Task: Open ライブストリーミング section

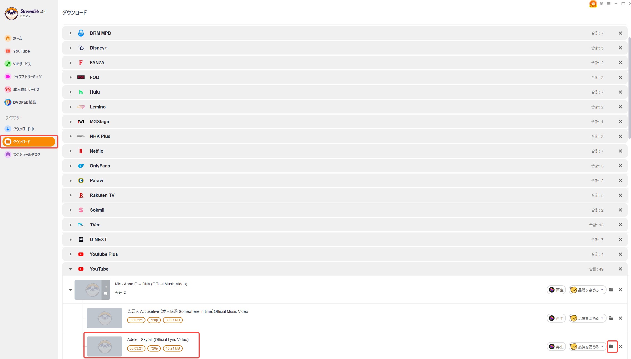Action: [23, 77]
